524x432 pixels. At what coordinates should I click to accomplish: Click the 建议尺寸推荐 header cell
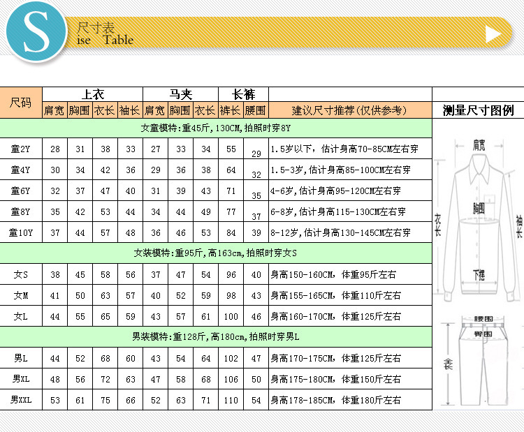click(x=349, y=110)
